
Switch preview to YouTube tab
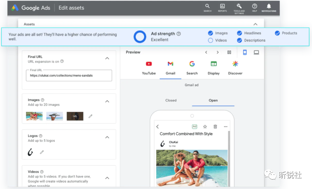pyautogui.click(x=149, y=68)
